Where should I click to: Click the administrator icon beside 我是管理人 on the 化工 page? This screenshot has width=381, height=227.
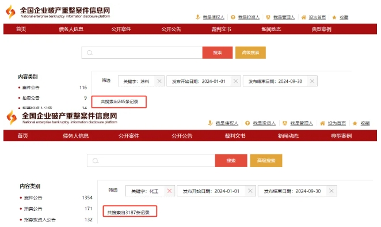(285, 123)
